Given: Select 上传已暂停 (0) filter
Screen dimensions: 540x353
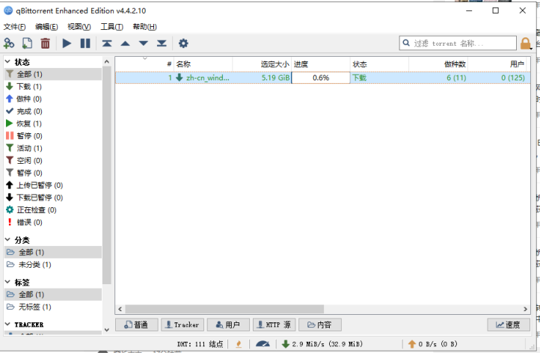Looking at the screenshot, I should [x=53, y=185].
